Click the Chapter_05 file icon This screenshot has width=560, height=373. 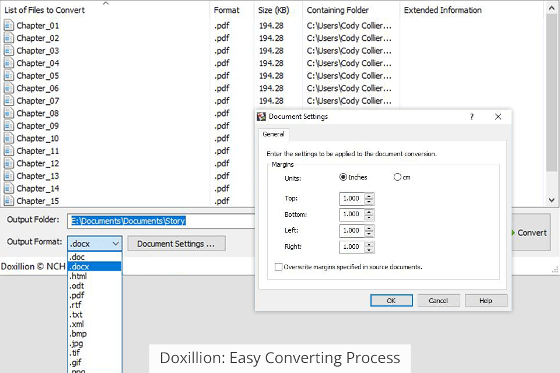point(9,75)
